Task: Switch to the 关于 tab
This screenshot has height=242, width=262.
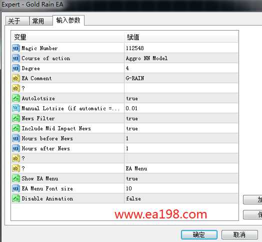Action: tap(17, 21)
